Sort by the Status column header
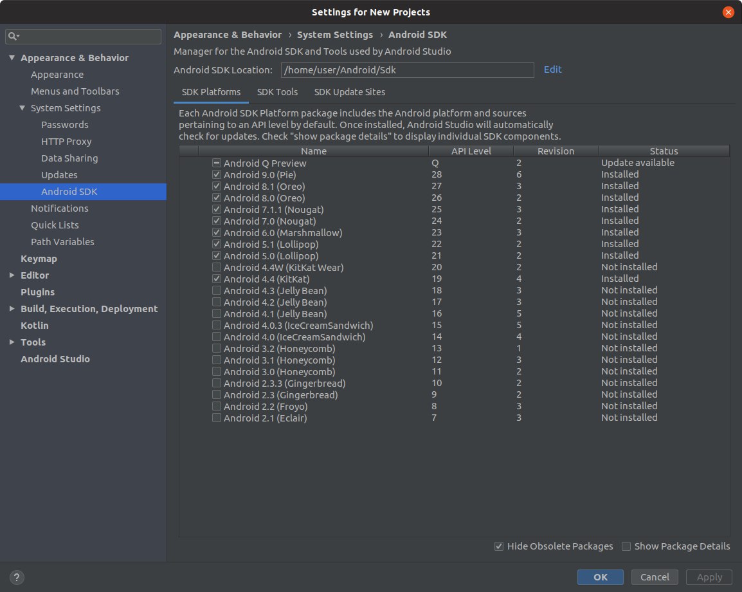 pos(664,151)
